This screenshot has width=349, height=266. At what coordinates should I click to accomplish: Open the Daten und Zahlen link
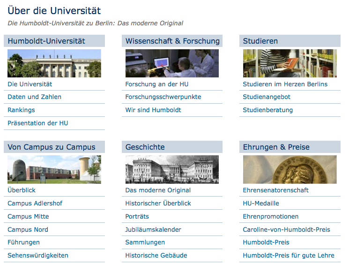click(x=34, y=97)
